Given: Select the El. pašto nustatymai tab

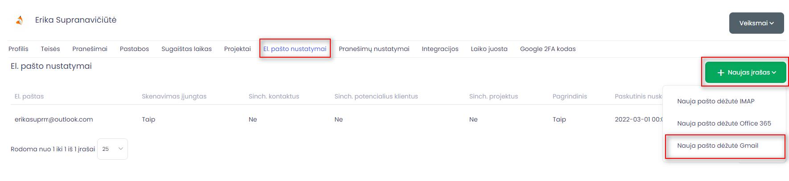Looking at the screenshot, I should tap(295, 49).
